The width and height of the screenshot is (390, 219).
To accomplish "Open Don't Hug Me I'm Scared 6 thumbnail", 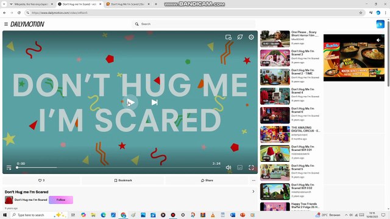I will coord(275,115).
